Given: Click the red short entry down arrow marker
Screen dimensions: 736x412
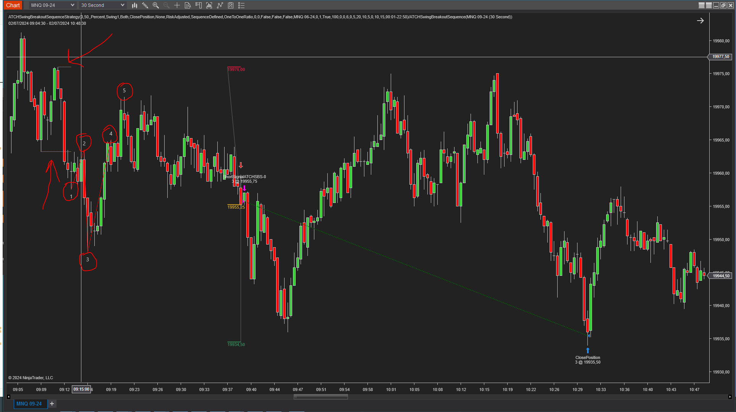Looking at the screenshot, I should click(241, 165).
